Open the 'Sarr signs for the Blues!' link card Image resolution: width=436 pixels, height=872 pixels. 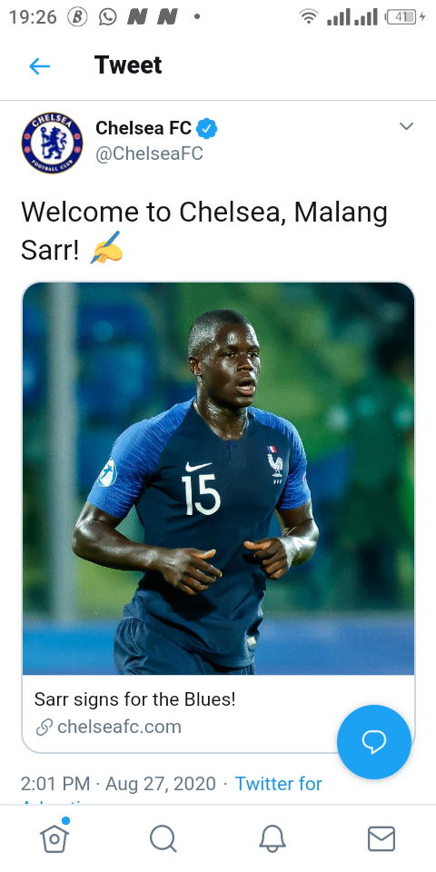pos(219,714)
